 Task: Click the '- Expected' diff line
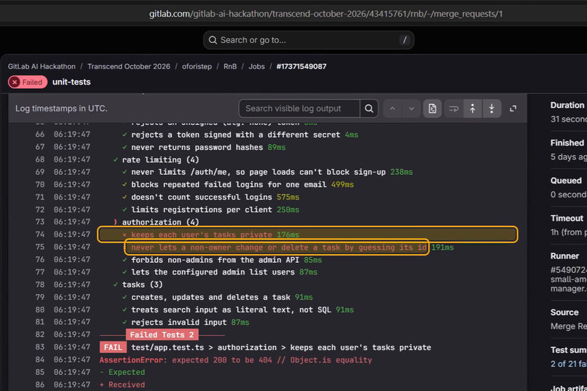click(x=122, y=372)
